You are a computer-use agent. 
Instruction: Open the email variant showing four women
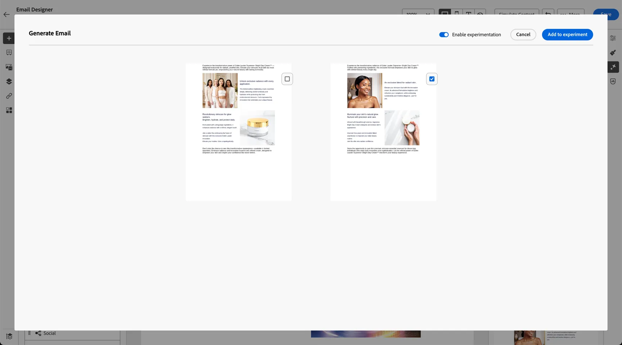tap(239, 132)
